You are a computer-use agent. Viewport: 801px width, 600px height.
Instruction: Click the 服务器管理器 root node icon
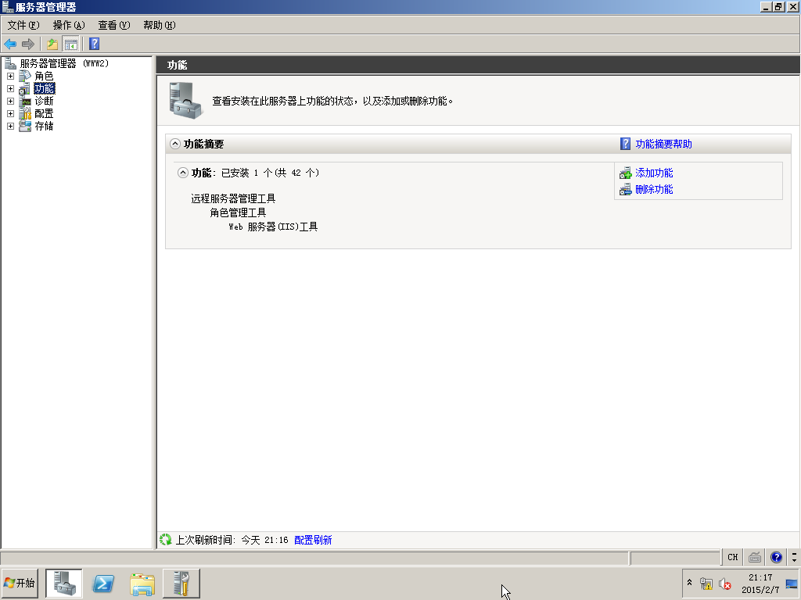point(10,63)
